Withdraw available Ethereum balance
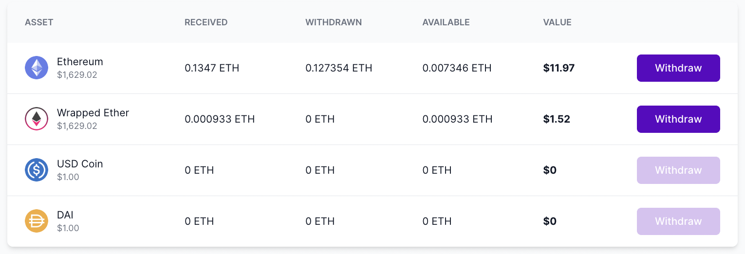Viewport: 745px width, 254px height. pos(678,68)
